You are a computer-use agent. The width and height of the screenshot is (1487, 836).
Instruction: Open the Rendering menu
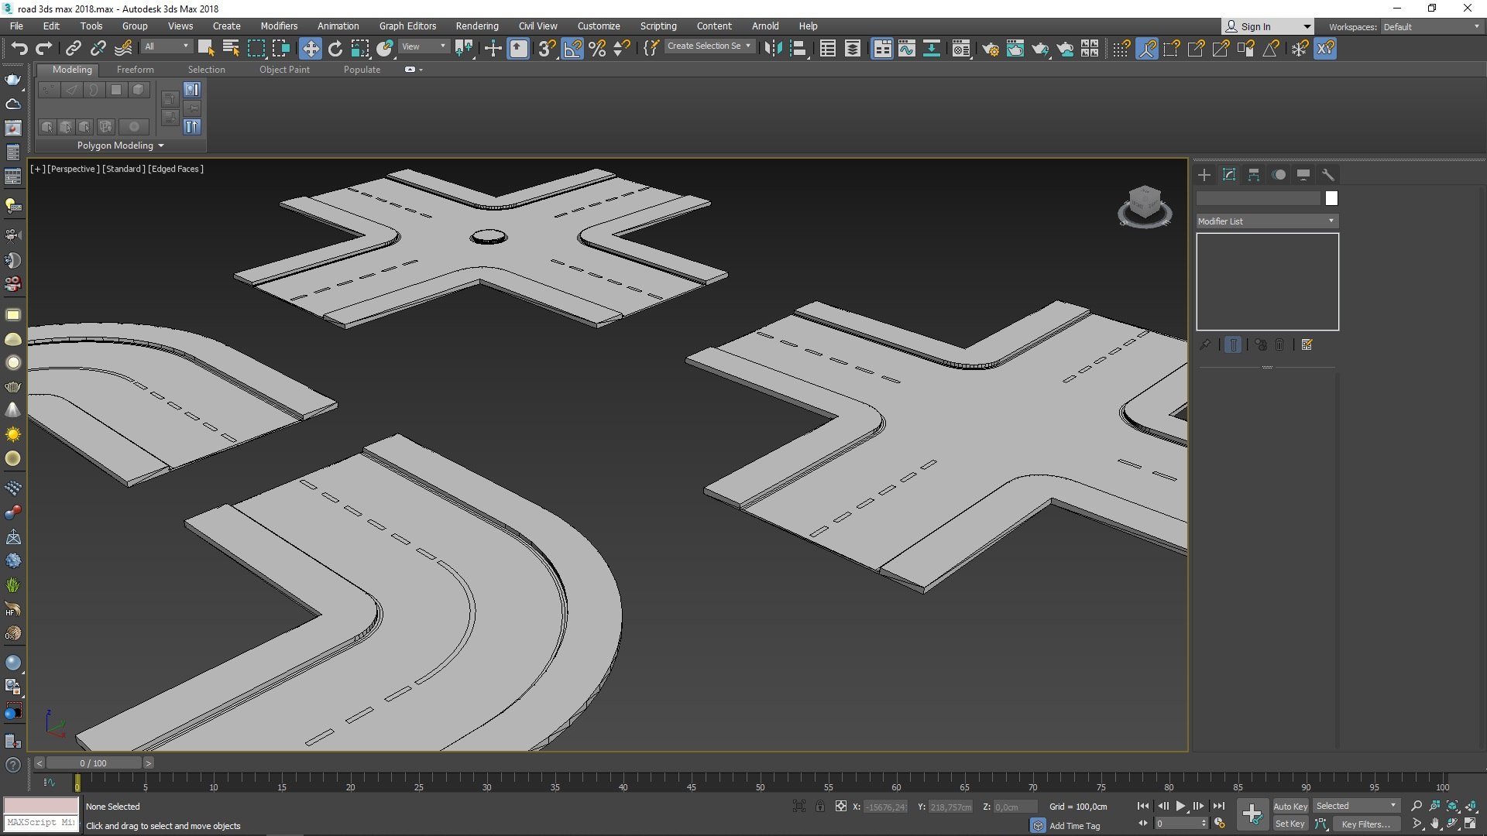(x=476, y=26)
